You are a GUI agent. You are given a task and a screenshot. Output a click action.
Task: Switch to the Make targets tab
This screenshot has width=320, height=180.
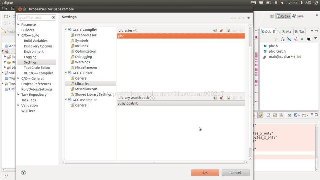(x=286, y=31)
